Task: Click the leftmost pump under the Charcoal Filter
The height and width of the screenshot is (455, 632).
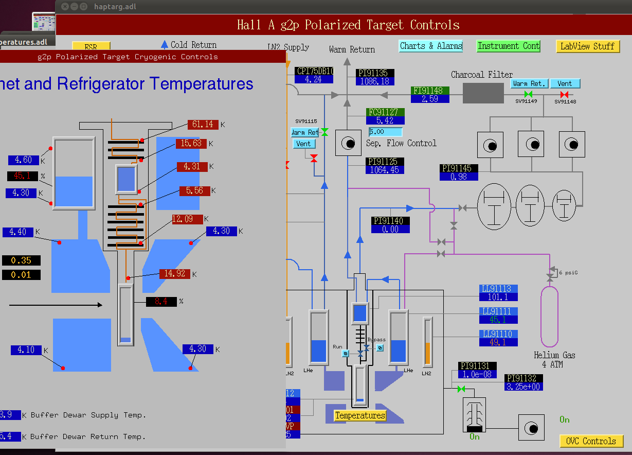Action: (x=490, y=145)
